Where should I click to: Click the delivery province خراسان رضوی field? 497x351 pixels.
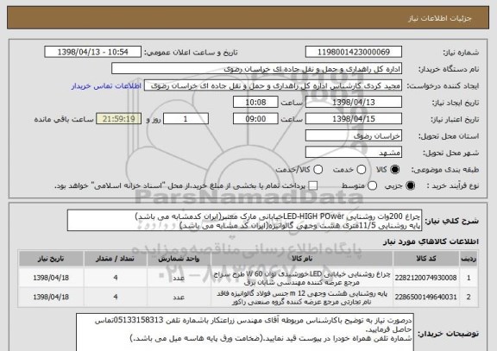coord(354,135)
